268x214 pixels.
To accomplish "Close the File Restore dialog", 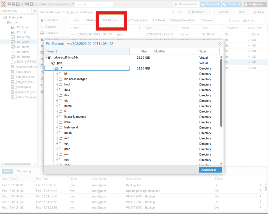I will click(x=220, y=44).
